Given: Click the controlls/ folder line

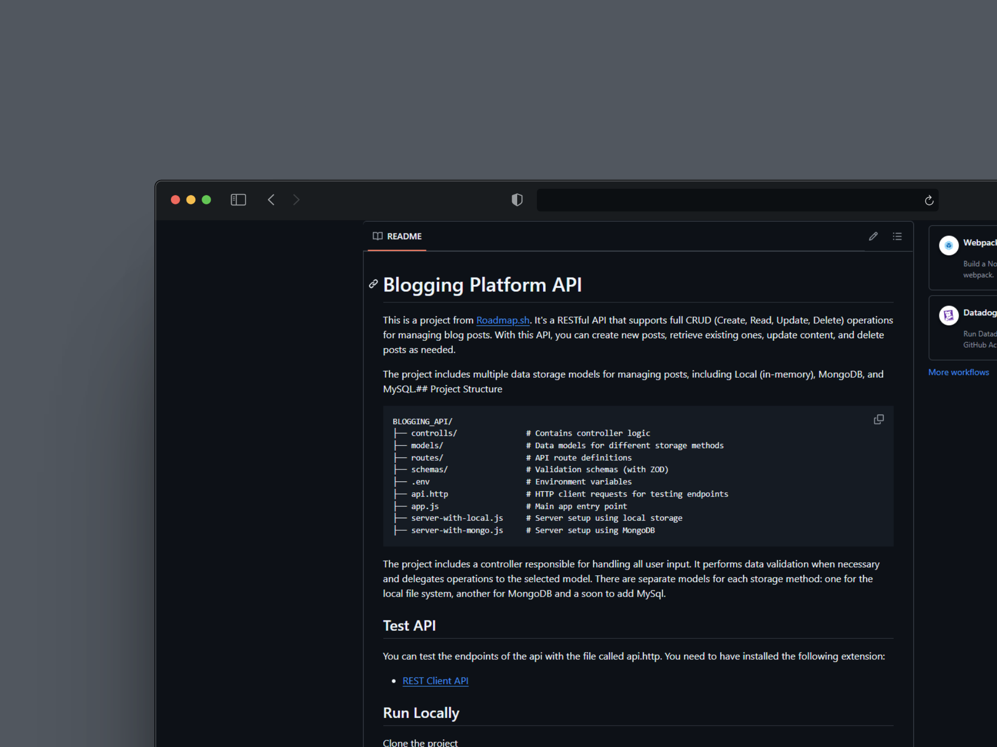Looking at the screenshot, I should [x=434, y=434].
